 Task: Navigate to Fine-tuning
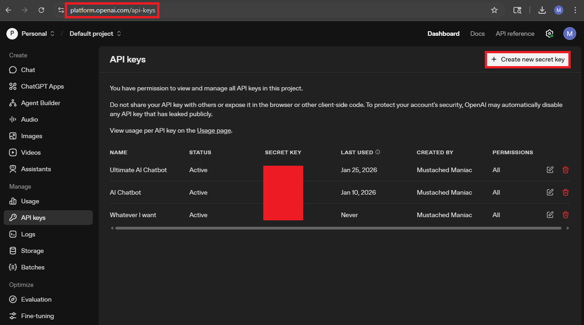(37, 316)
